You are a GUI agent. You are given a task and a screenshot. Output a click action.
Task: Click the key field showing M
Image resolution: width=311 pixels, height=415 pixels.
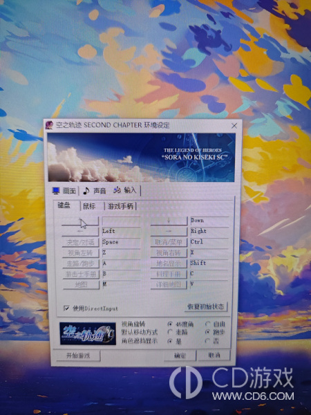121,284
